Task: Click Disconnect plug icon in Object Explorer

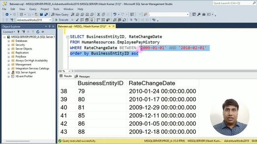Action: [24, 32]
